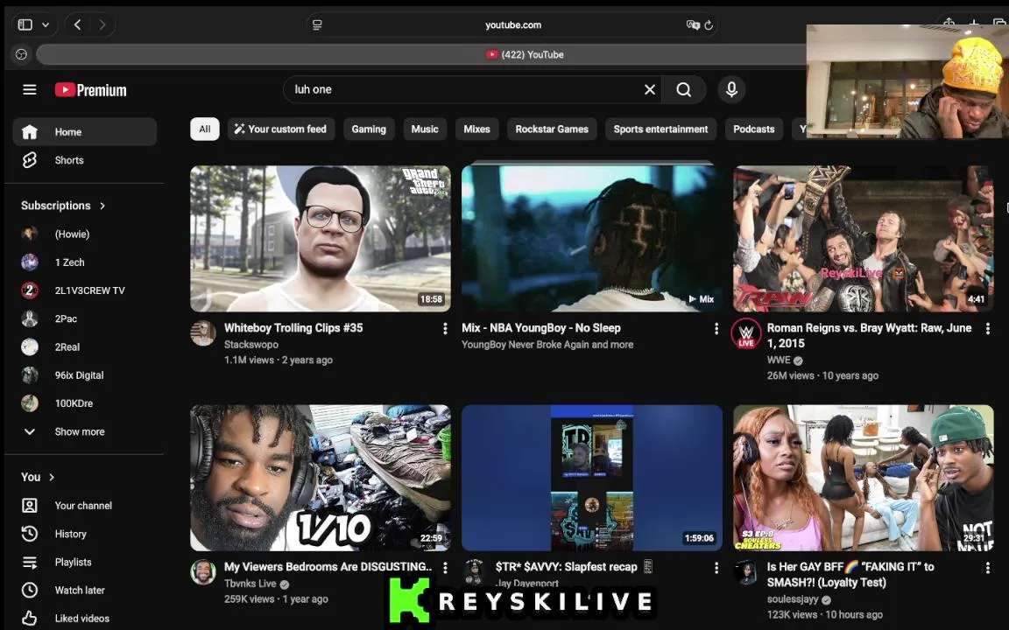Click the YouTube Premium logo

coord(91,90)
